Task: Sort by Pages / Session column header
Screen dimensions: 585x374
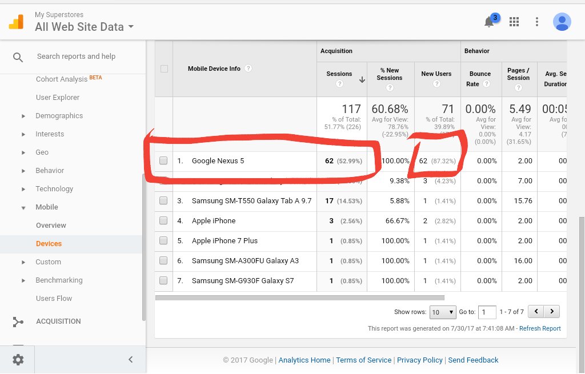Action: tap(518, 74)
